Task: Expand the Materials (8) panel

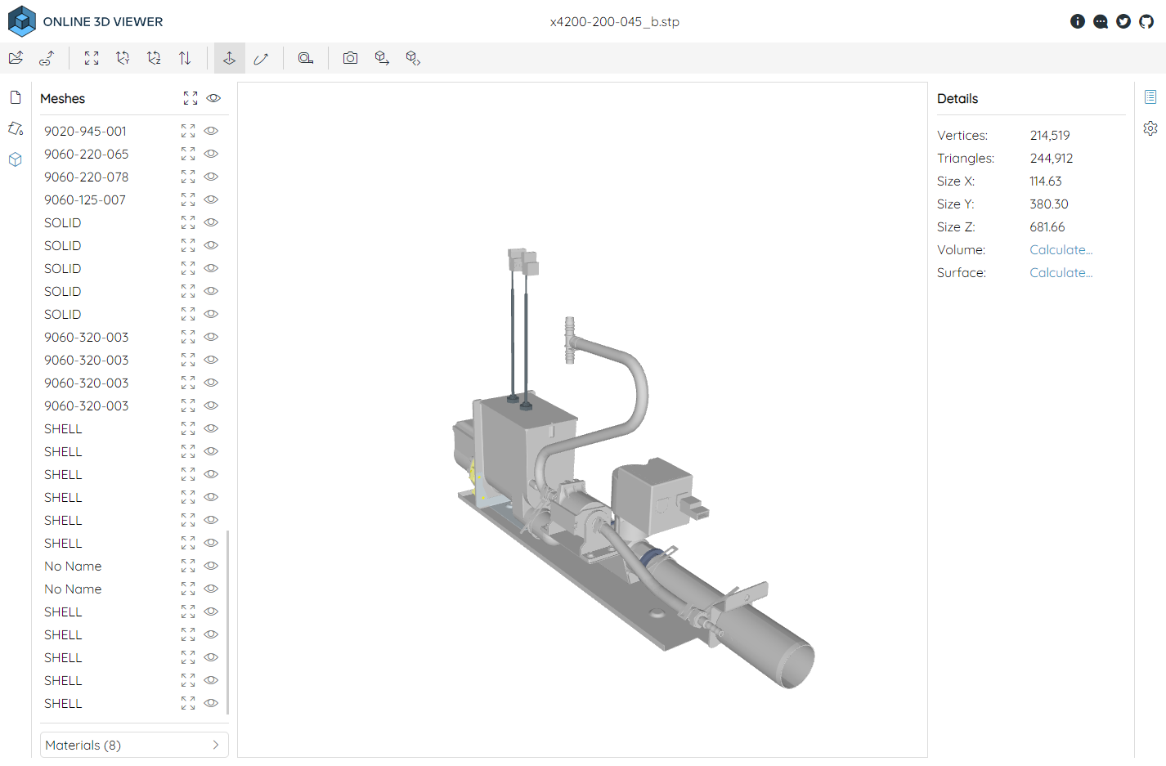Action: pos(133,745)
